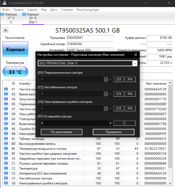The height and width of the screenshot is (188, 175).
Task: Click the previous disk arrow button
Action: 5,30
